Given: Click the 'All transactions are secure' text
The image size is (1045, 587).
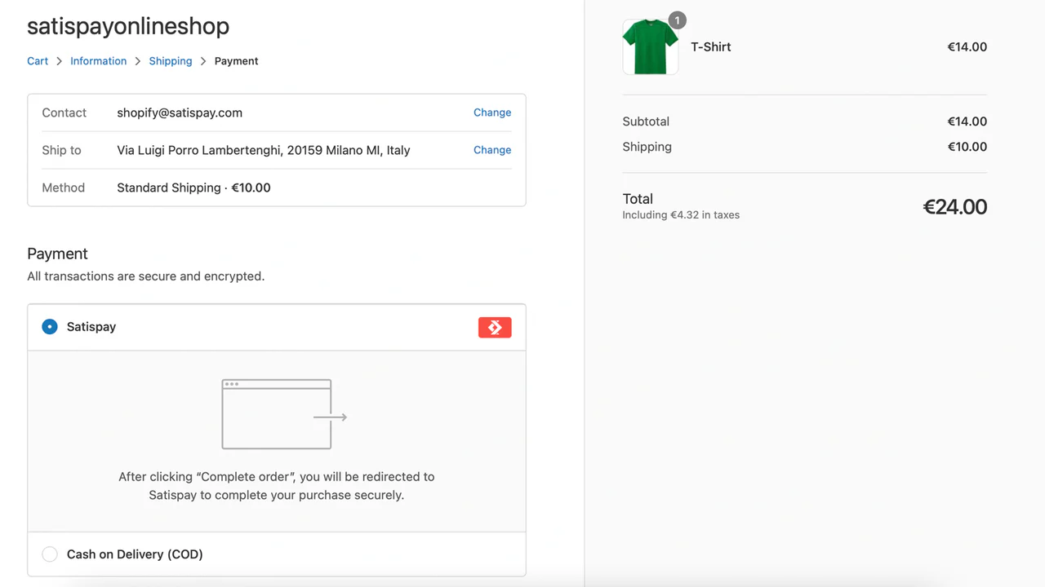Looking at the screenshot, I should tap(146, 276).
